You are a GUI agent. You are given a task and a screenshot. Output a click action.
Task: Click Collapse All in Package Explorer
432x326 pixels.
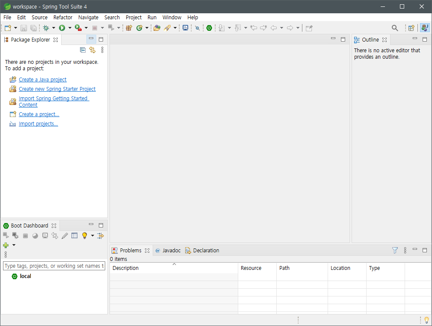(83, 50)
